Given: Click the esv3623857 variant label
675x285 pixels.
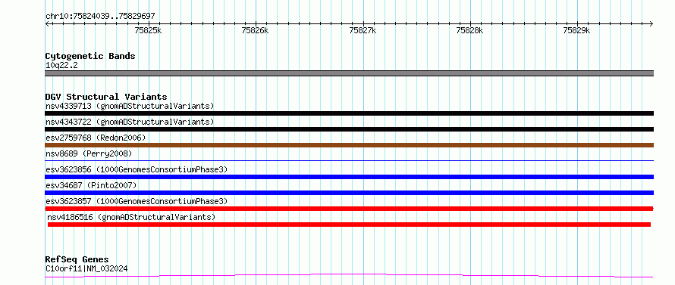Looking at the screenshot, I should click(x=137, y=201).
